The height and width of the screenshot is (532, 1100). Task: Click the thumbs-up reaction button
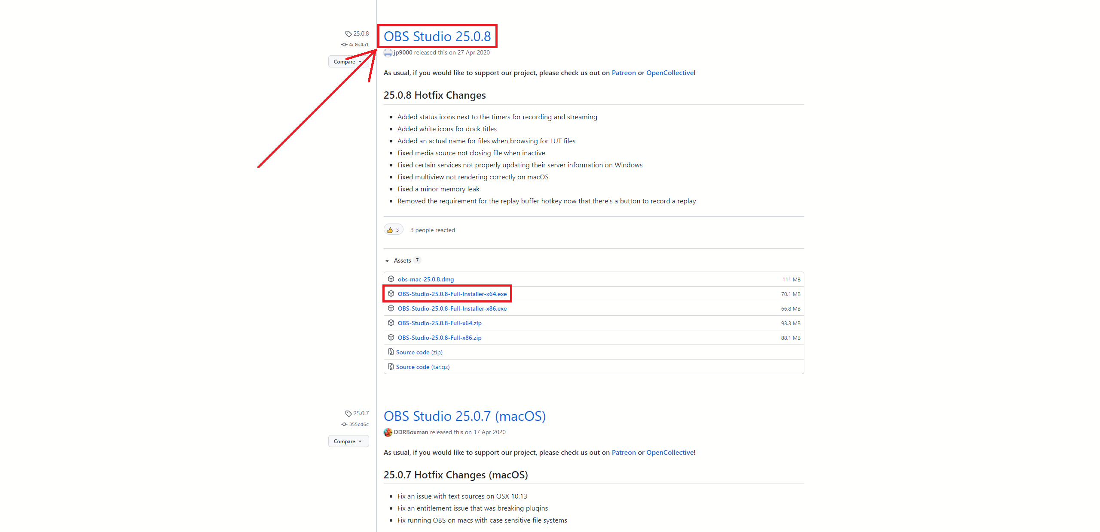(393, 230)
